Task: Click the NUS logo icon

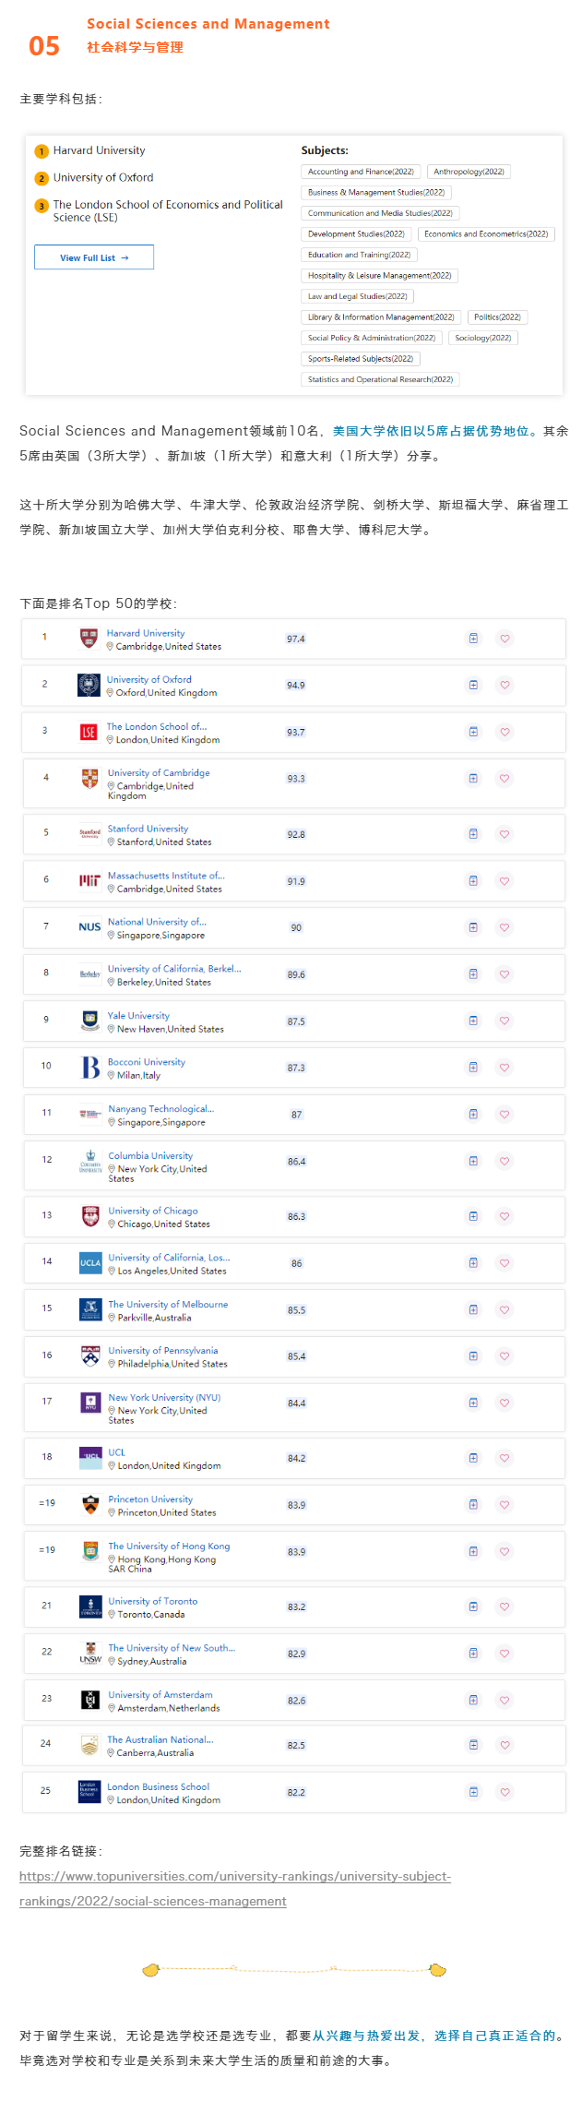Action: (x=89, y=926)
